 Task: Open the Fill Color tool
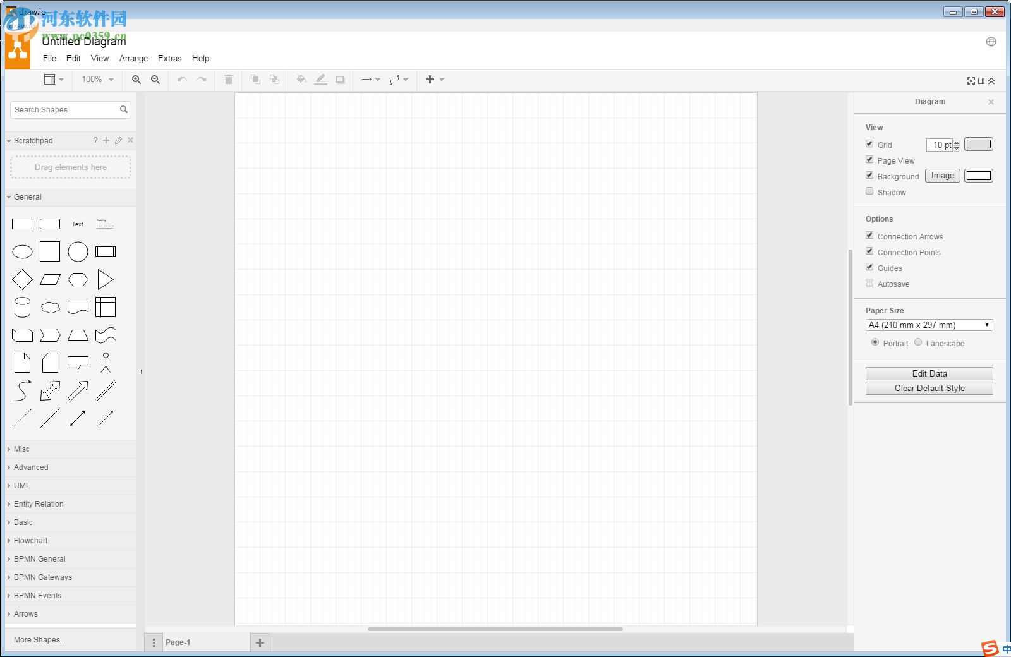pos(301,80)
